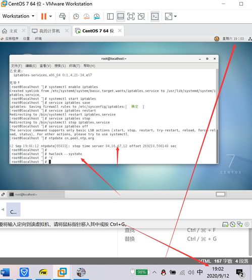Select the C... VM thumbnail
This screenshot has height=280, width=252.
click(x=13, y=209)
